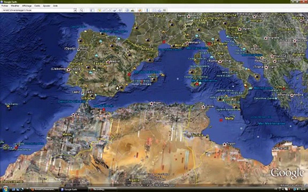Screen dimensions: 308x192
Task: Click the San Marin label
Action: (x=220, y=43)
